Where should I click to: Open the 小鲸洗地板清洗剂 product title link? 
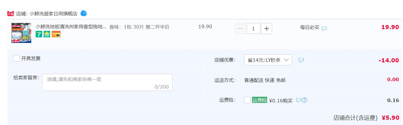point(71,27)
